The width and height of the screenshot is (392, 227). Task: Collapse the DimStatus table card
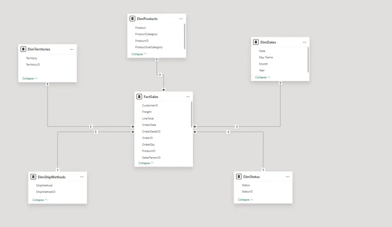(x=245, y=200)
